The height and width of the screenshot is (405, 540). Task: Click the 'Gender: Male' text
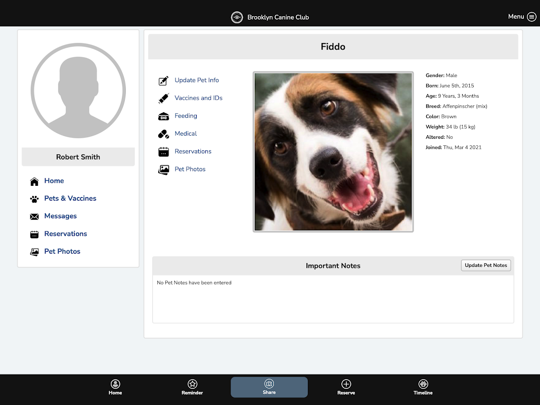[441, 75]
